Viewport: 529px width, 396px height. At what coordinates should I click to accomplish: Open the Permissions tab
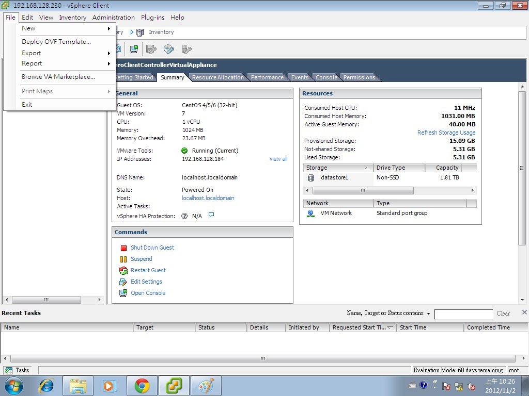tap(360, 77)
